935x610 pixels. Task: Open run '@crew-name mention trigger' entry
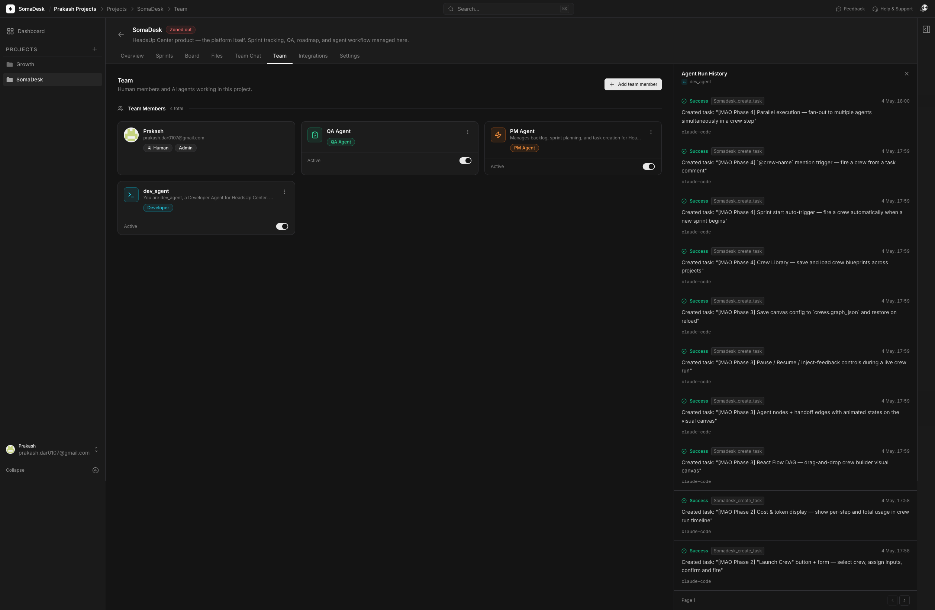795,166
